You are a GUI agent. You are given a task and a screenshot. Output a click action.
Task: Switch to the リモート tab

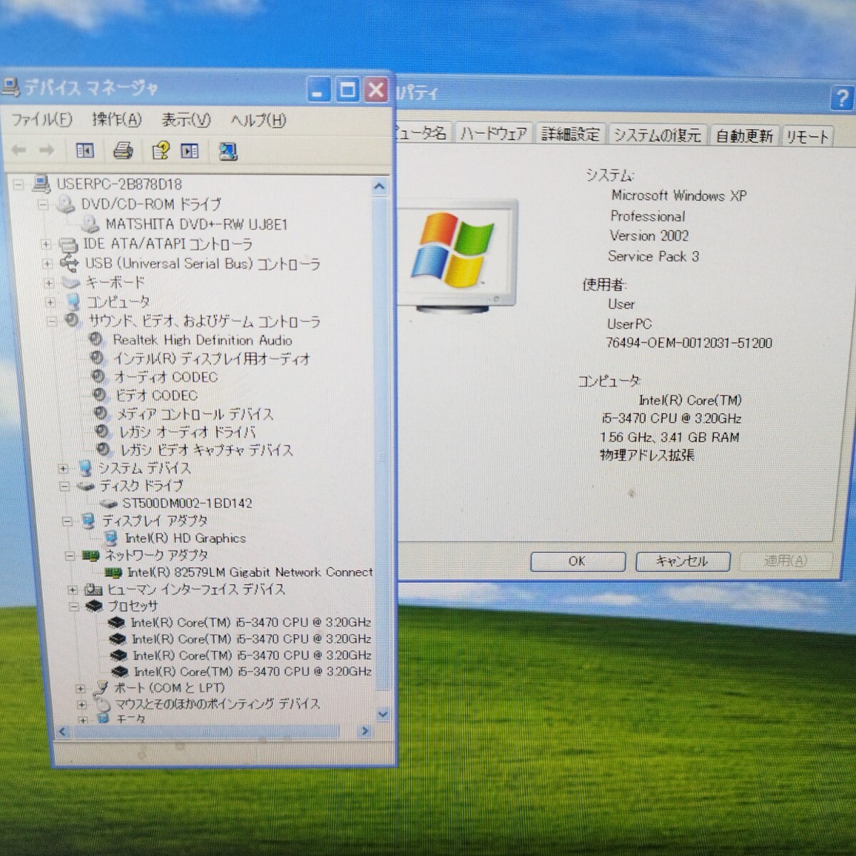pyautogui.click(x=807, y=136)
